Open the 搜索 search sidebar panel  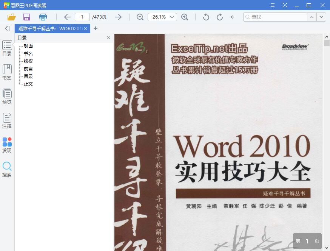coord(7,169)
